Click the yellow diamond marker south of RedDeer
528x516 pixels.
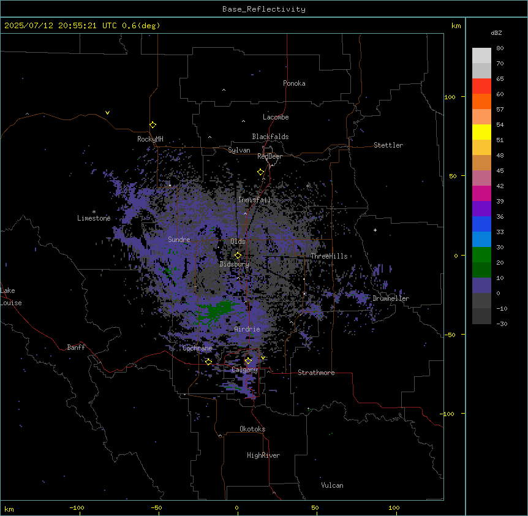point(260,172)
